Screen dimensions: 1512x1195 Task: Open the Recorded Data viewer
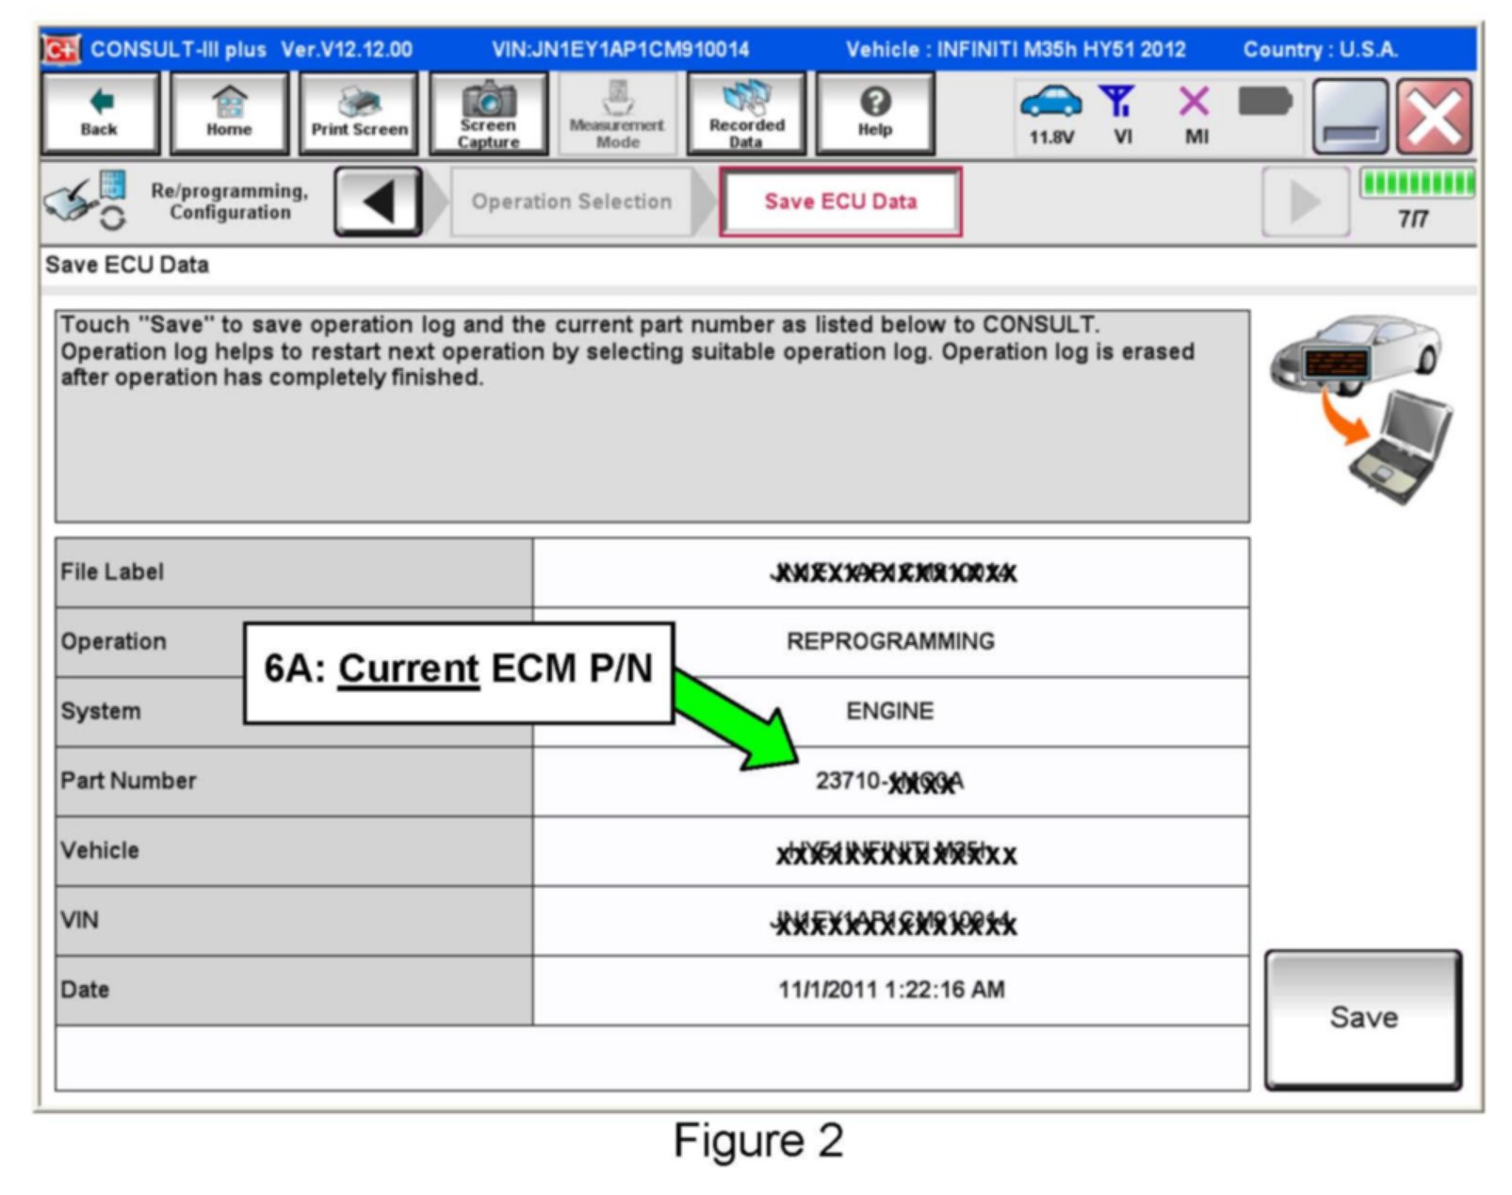click(x=746, y=114)
